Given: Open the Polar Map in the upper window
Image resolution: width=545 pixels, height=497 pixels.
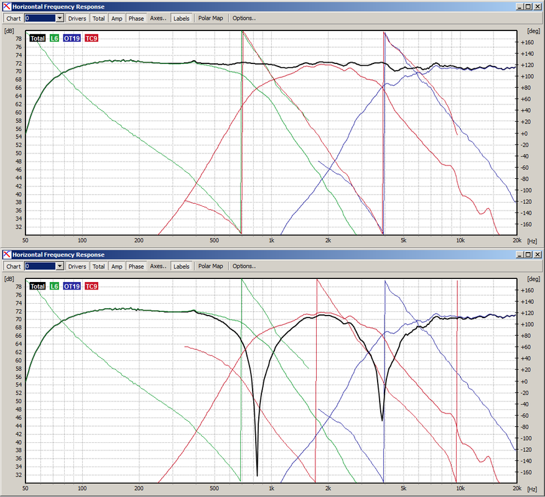Looking at the screenshot, I should tap(211, 18).
